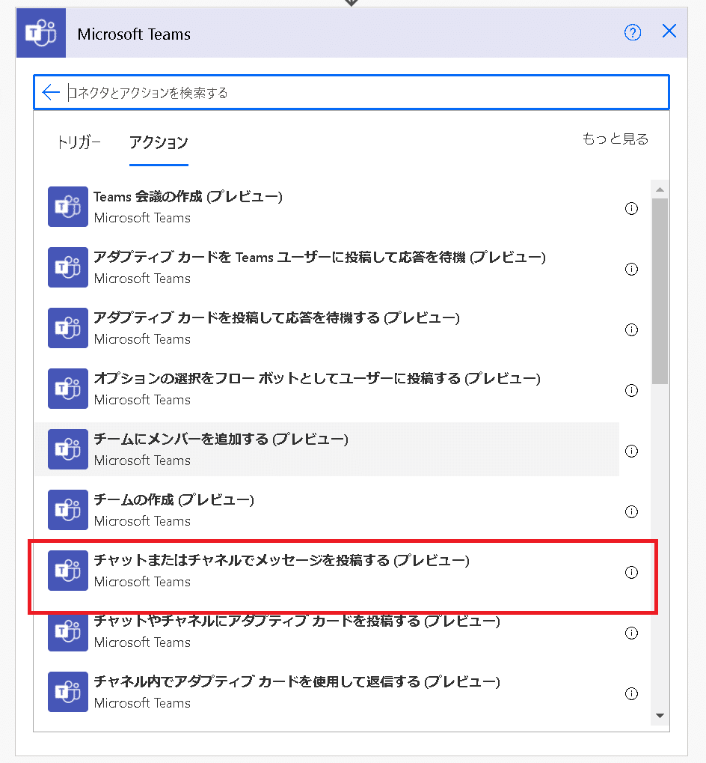Choose チャットやチャネルにアダプティブ カードを投稿する action

(x=327, y=631)
